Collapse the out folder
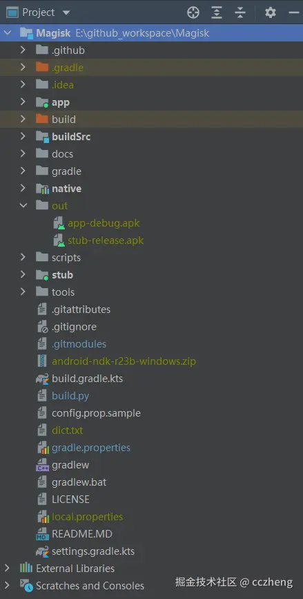303x599 pixels. [x=23, y=205]
